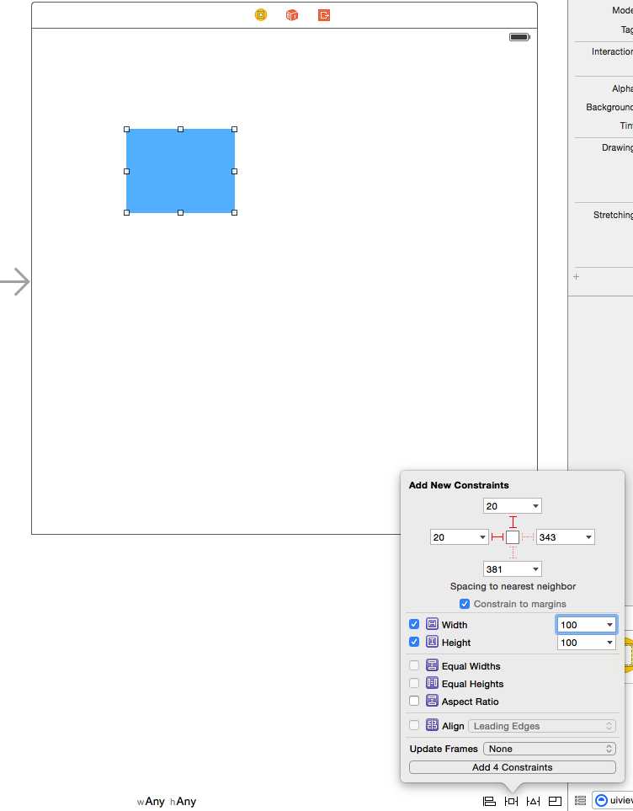The image size is (633, 811).
Task: Enable the Equal Heights checkbox
Action: [414, 683]
